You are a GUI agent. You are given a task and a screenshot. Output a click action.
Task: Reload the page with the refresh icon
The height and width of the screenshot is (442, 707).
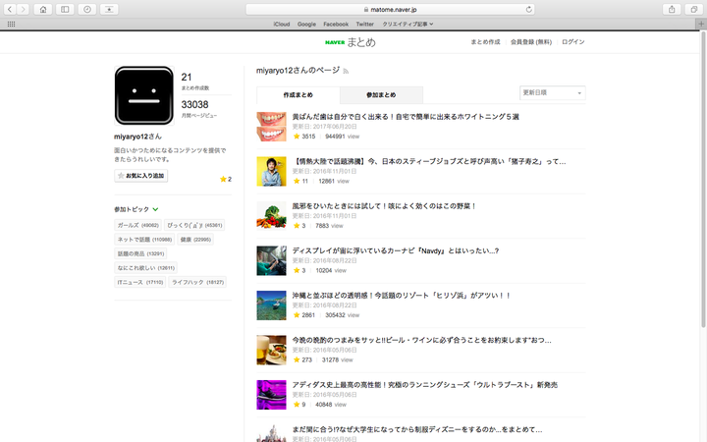[529, 9]
